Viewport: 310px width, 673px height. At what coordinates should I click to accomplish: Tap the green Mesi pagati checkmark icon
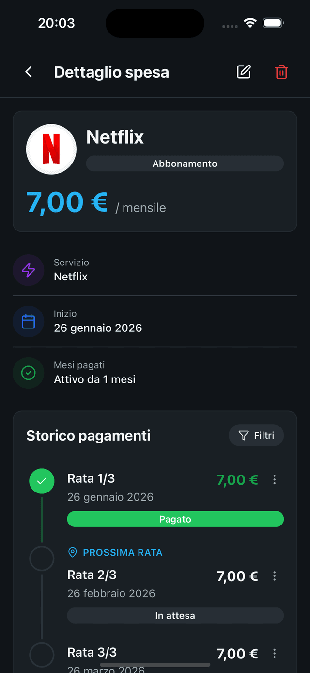pos(28,373)
